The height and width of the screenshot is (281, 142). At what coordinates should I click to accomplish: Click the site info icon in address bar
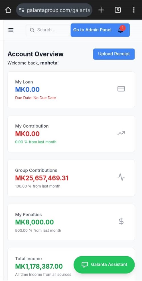pos(22,10)
